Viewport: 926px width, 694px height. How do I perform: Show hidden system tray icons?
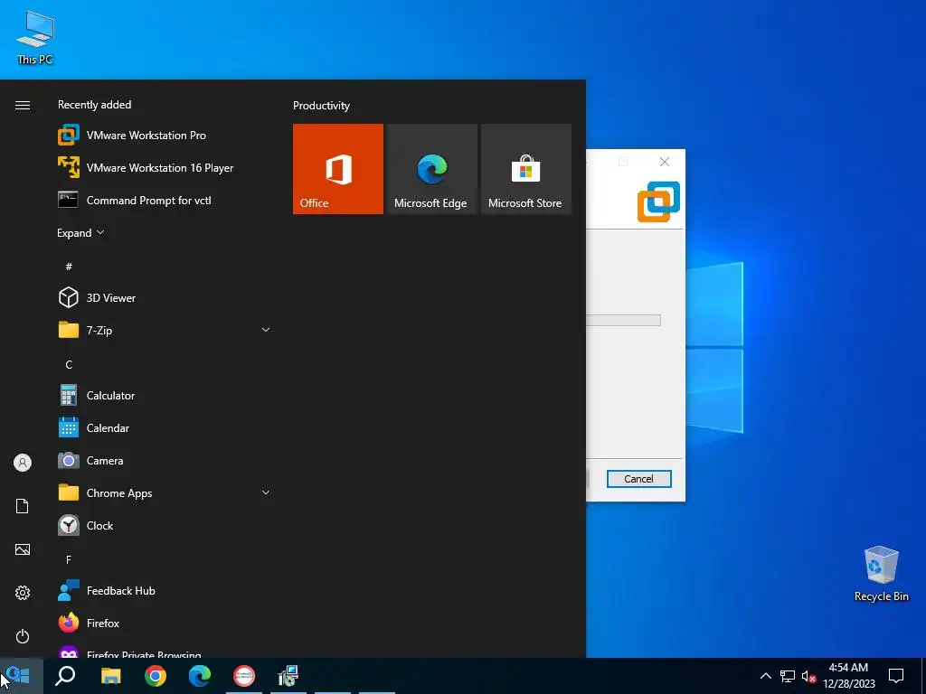pos(765,676)
